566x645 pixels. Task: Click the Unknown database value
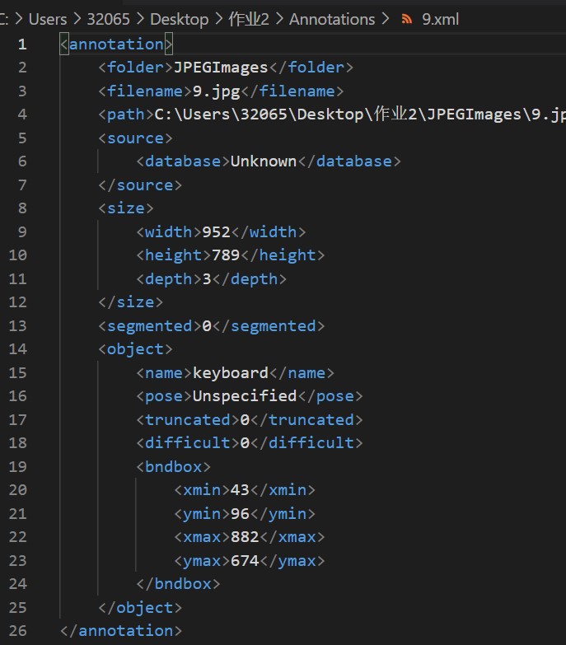click(x=264, y=161)
